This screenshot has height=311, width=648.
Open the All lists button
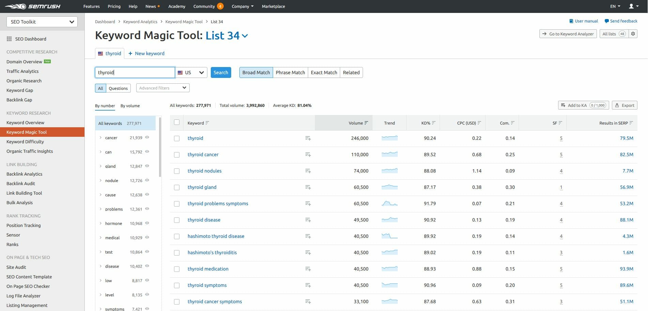coord(614,34)
